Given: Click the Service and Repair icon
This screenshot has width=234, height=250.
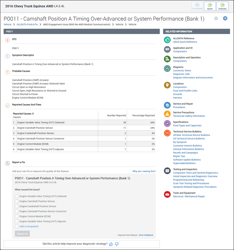Looking at the screenshot, I should tap(167, 105).
